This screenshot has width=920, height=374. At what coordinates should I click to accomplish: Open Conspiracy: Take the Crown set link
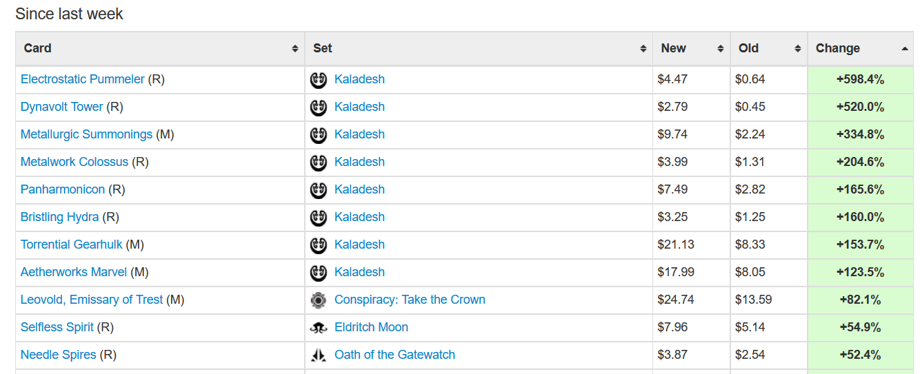tap(410, 300)
